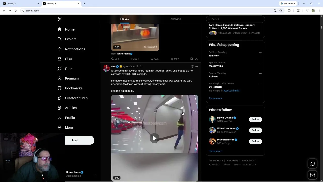The height and width of the screenshot is (182, 323).
Task: Click the x.com/home address bar
Action: [x=148, y=11]
